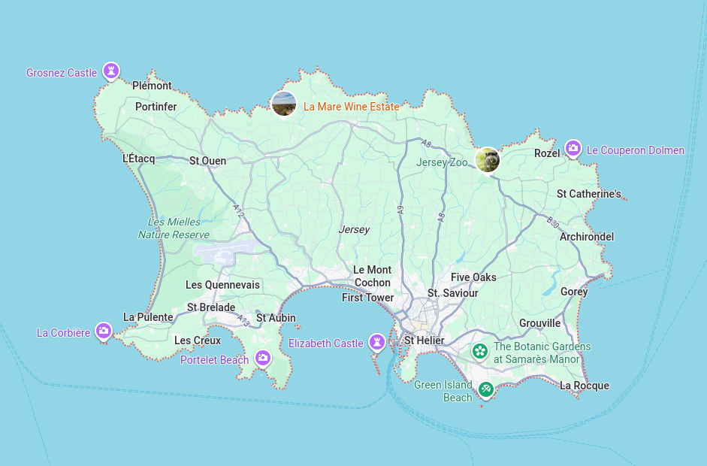
Task: Click the A13 road label
Action: (243, 321)
